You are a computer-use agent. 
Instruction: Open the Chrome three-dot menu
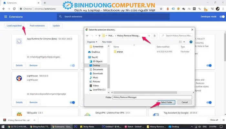click(x=223, y=9)
